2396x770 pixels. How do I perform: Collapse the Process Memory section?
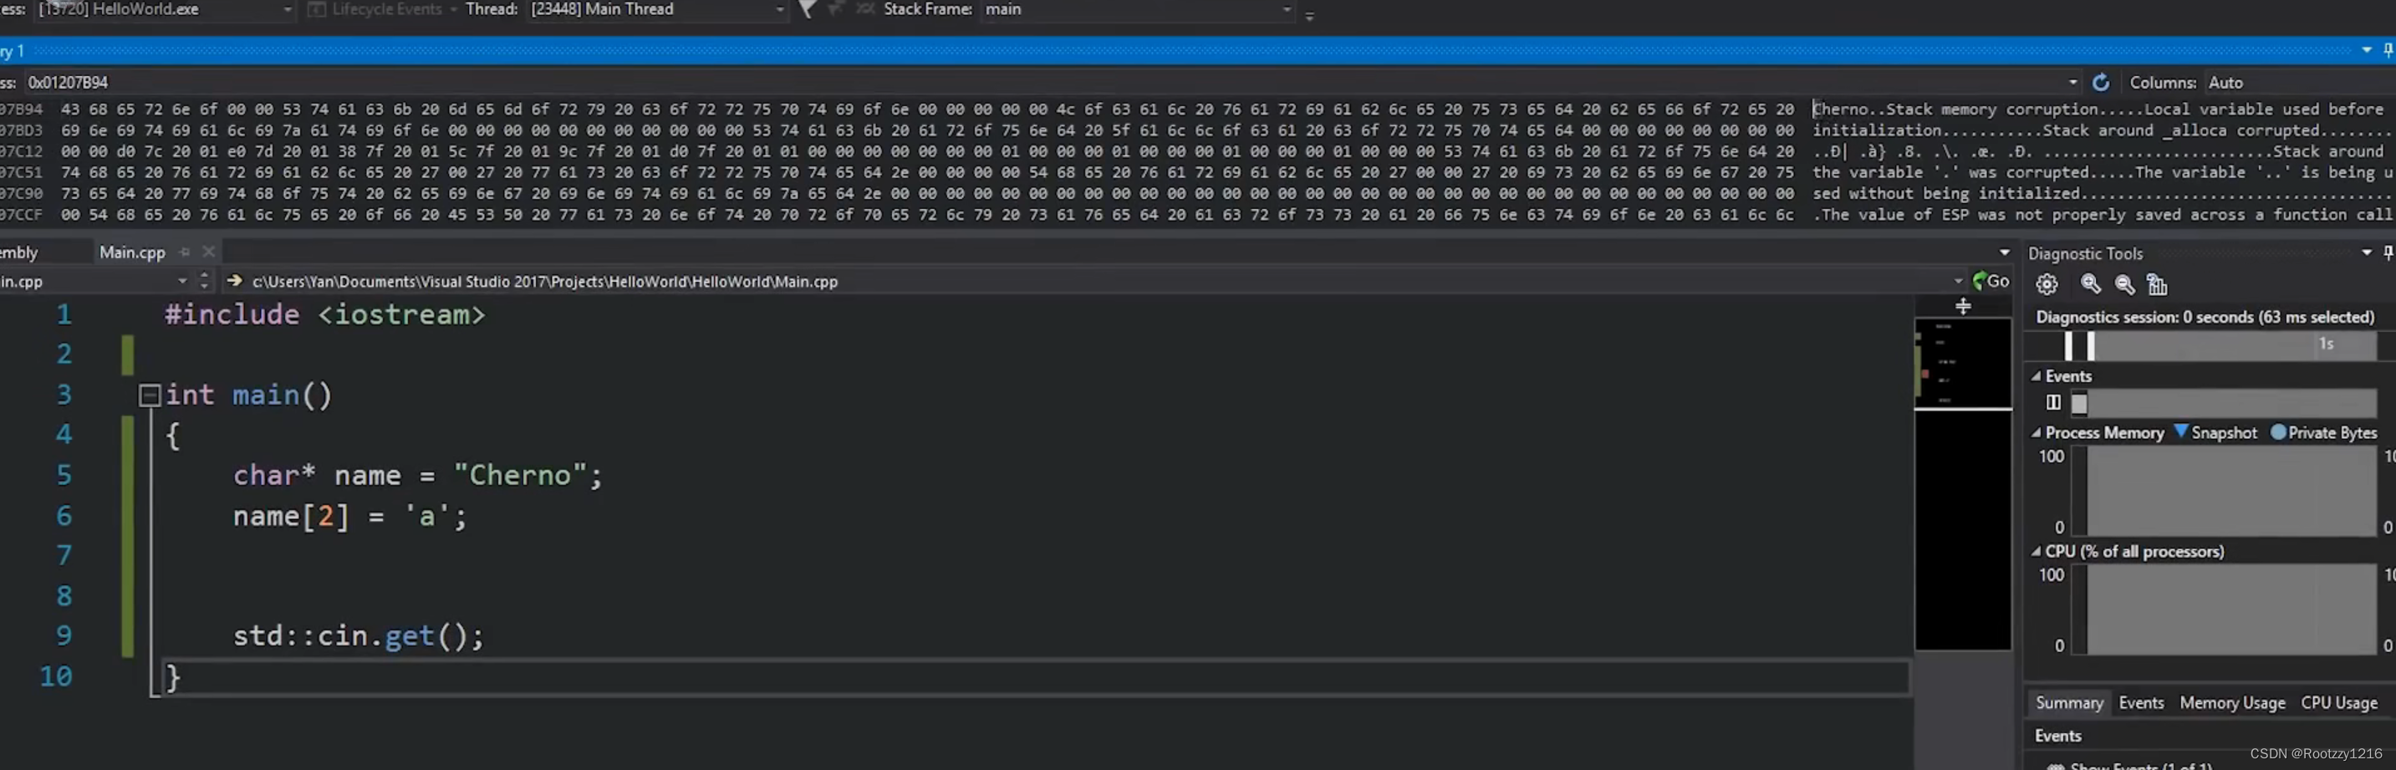pos(2037,433)
